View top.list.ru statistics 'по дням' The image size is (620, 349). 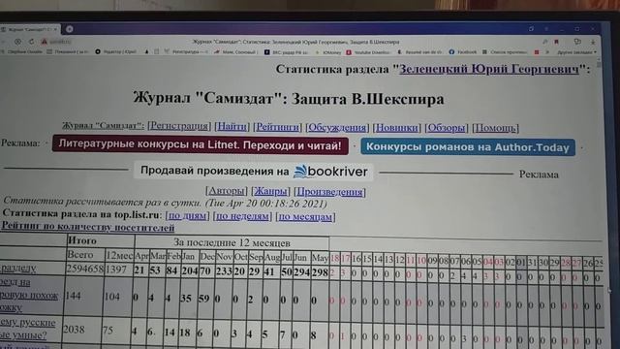(187, 215)
